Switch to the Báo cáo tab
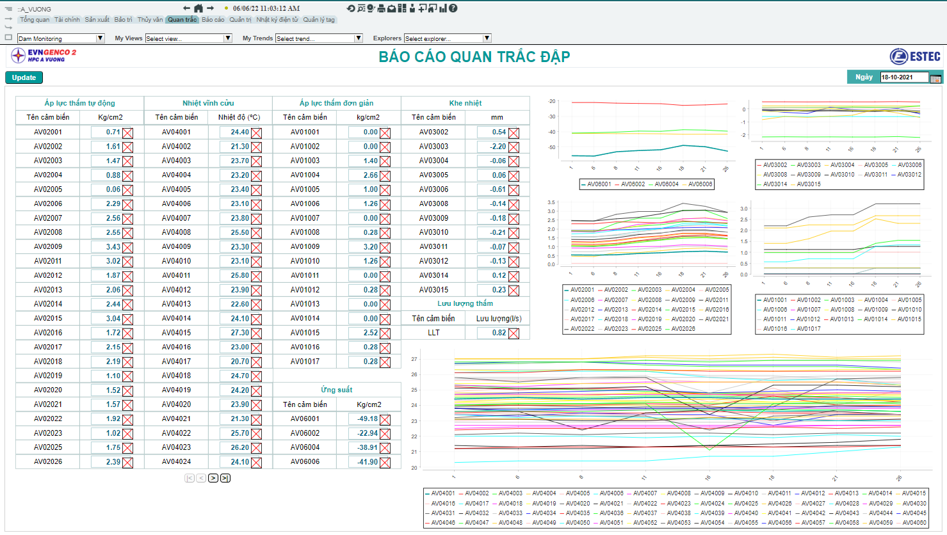Screen dimensions: 947x535 pos(213,20)
